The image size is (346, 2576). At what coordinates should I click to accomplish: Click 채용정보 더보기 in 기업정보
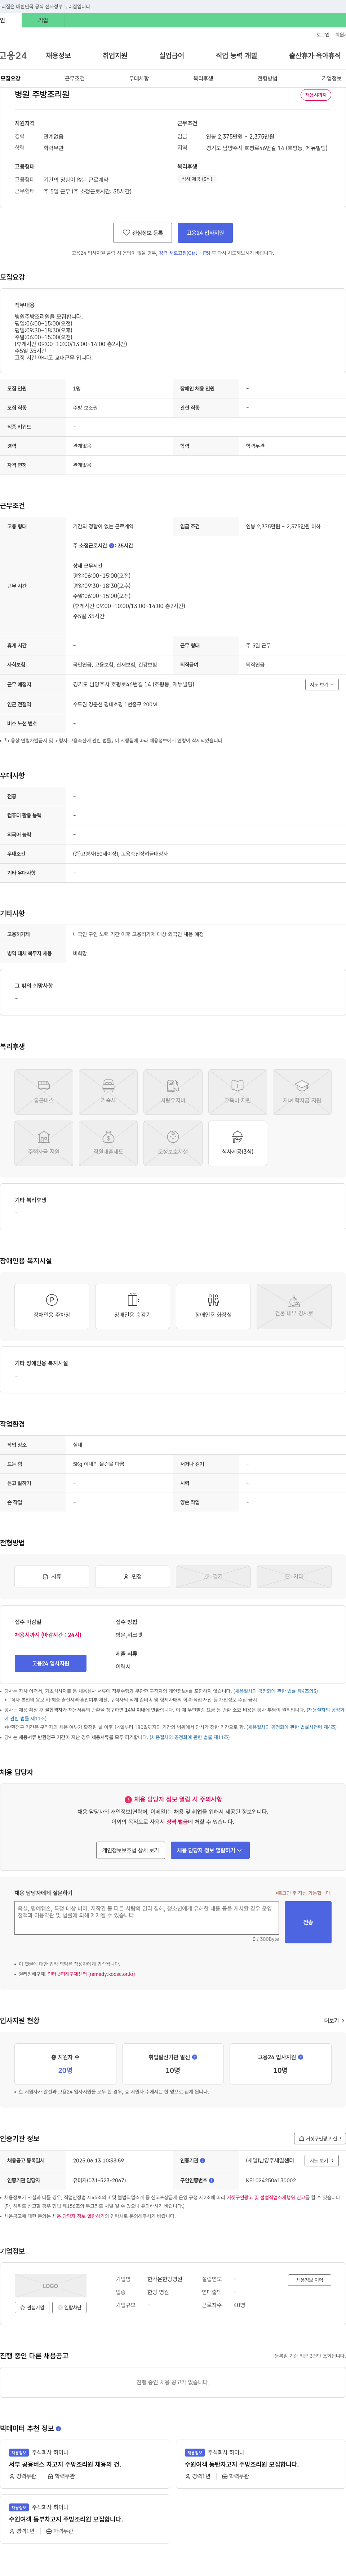[x=309, y=2280]
